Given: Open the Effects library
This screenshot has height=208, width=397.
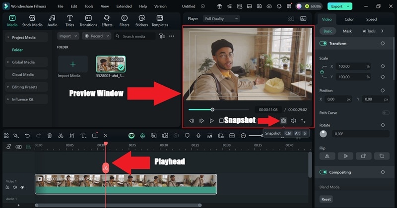Looking at the screenshot, I should (107, 21).
